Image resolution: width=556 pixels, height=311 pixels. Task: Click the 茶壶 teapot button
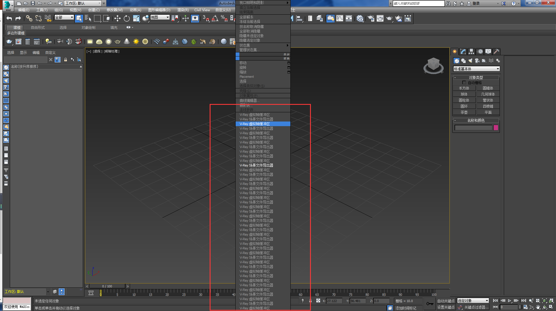pyautogui.click(x=464, y=112)
